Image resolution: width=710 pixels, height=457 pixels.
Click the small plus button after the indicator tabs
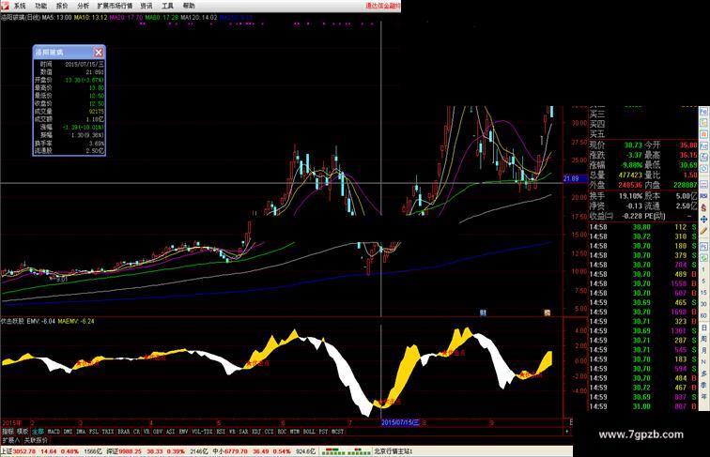pos(567,432)
